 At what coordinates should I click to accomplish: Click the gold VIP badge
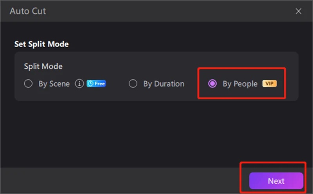coord(269,84)
